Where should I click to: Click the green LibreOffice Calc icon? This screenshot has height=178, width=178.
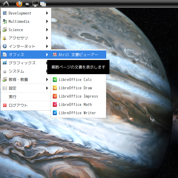[55, 80]
